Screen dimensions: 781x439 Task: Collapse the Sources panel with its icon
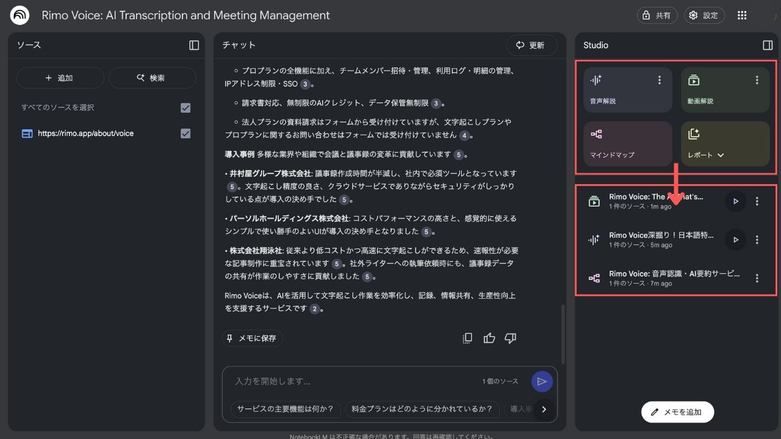(x=194, y=45)
